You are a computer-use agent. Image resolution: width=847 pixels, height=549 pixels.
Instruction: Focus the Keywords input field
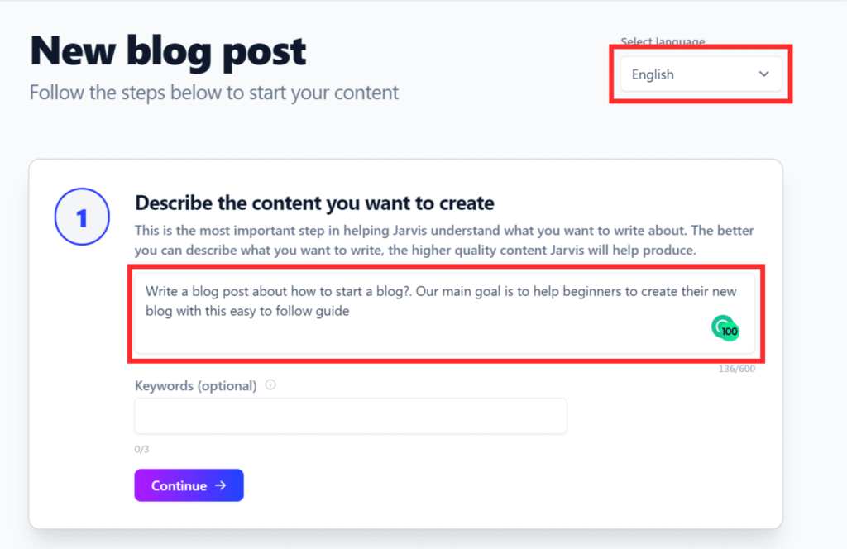[x=351, y=416]
